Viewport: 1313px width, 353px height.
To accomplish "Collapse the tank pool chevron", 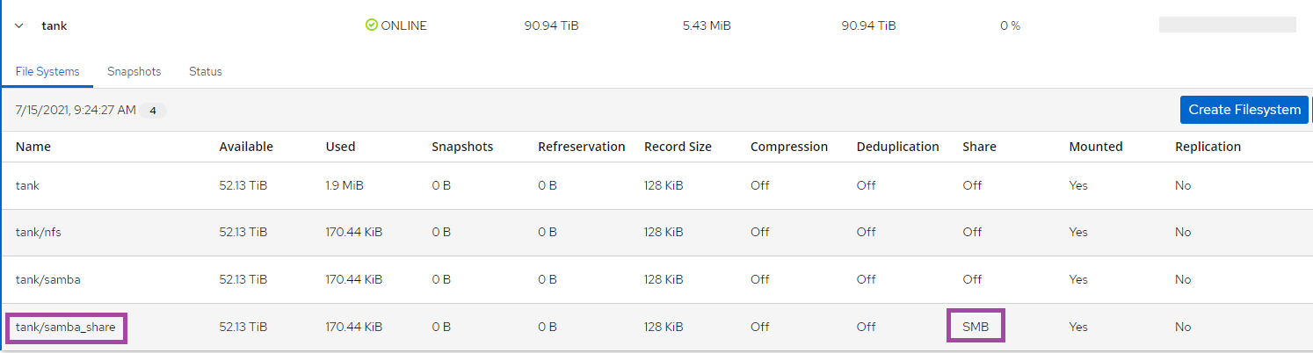I will pos(19,26).
